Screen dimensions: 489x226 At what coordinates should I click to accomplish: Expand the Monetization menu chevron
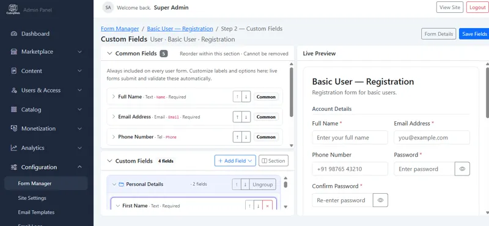(79, 129)
